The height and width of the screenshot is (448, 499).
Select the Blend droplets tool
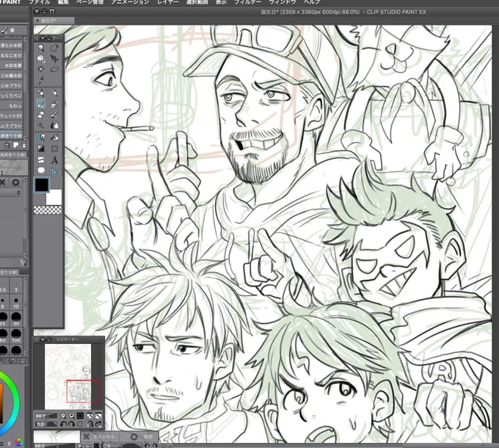[54, 126]
